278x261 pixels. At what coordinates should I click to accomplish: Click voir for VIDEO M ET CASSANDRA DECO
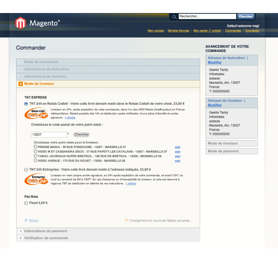[x=178, y=152]
